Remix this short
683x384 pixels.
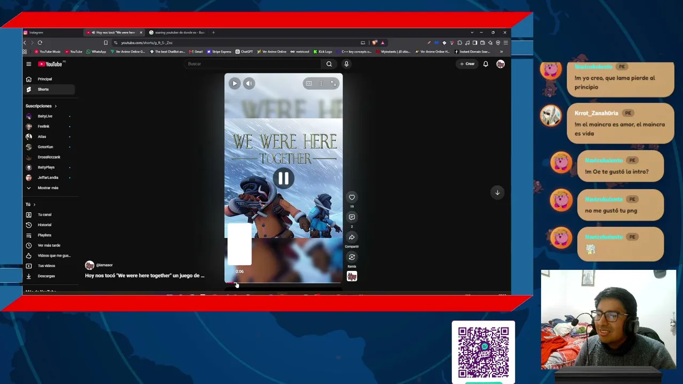pos(352,257)
